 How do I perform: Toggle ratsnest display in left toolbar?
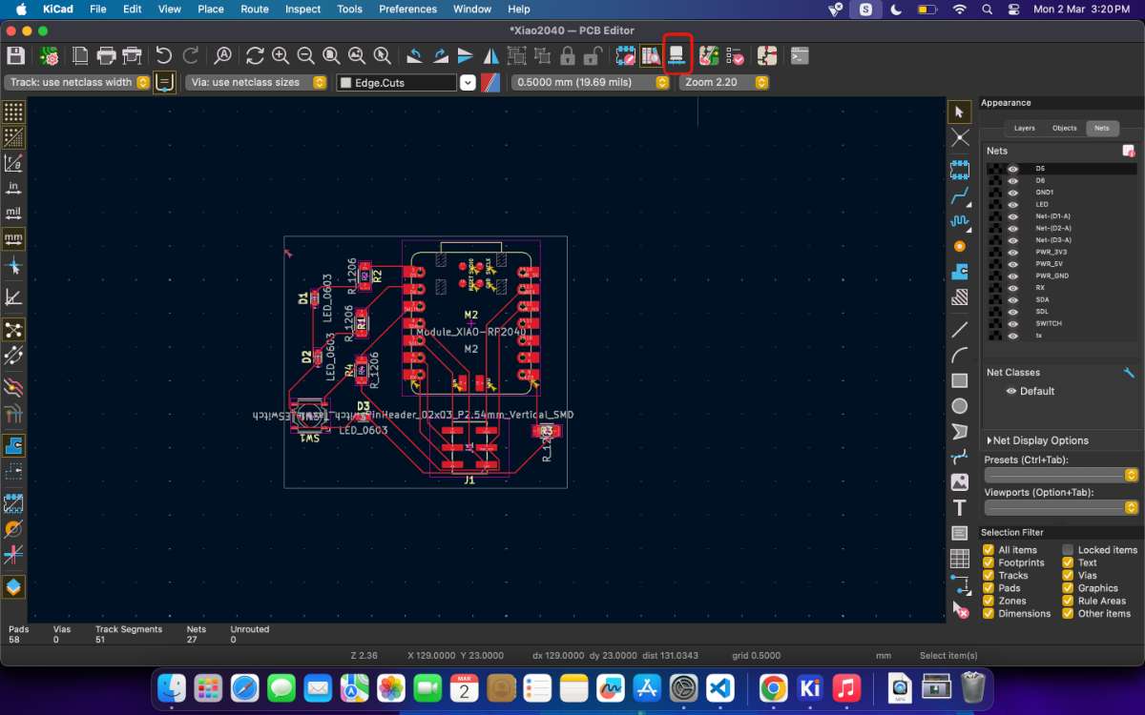[13, 330]
